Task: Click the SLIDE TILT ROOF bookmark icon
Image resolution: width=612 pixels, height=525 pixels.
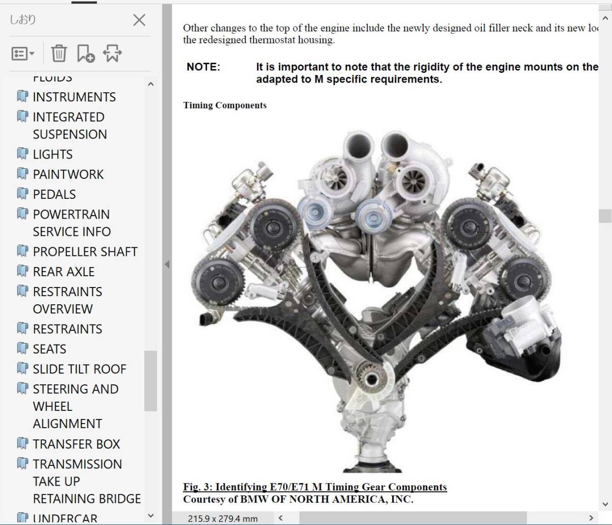Action: pos(22,369)
